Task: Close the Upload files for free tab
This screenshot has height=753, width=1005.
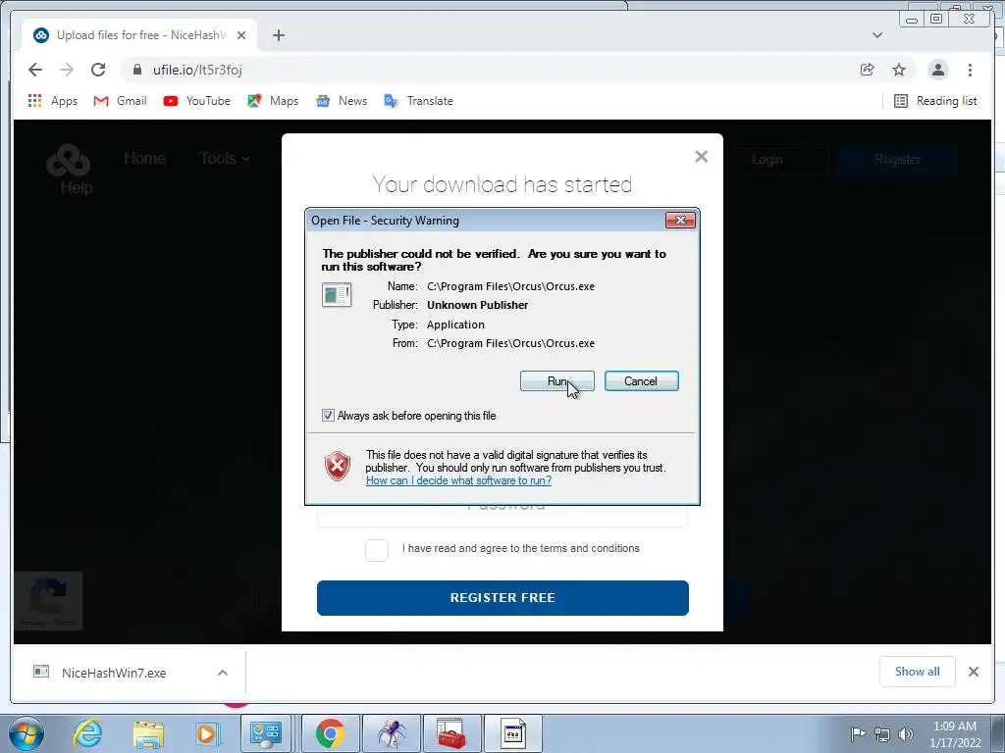Action: pos(241,35)
